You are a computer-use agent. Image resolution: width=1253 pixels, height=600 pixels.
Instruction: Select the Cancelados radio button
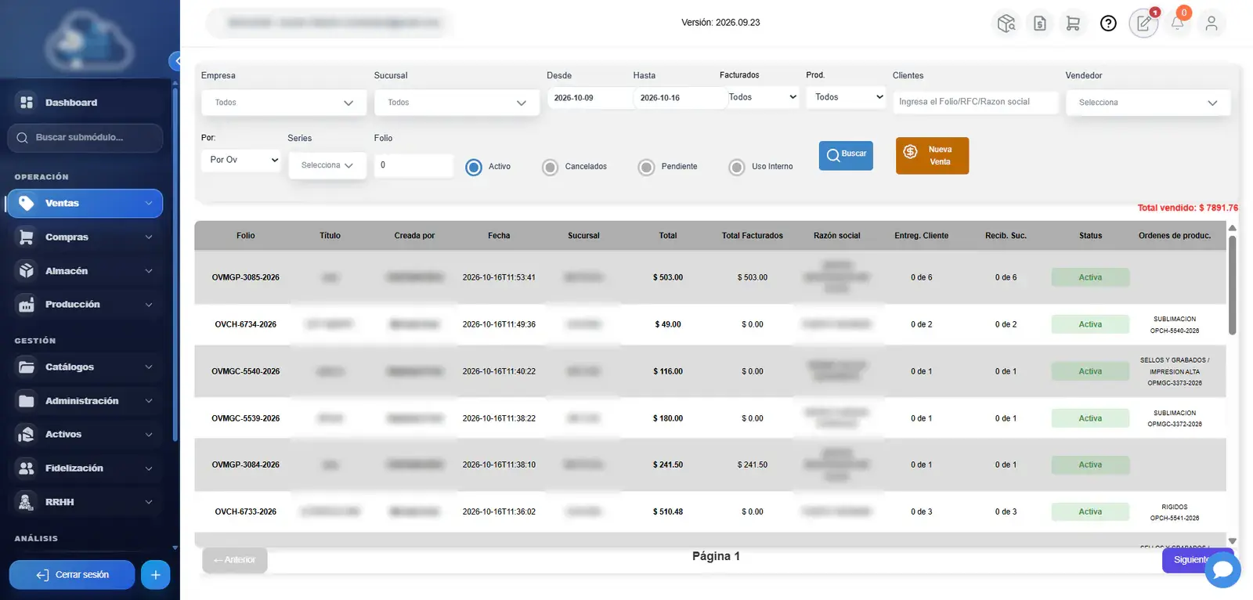point(551,167)
